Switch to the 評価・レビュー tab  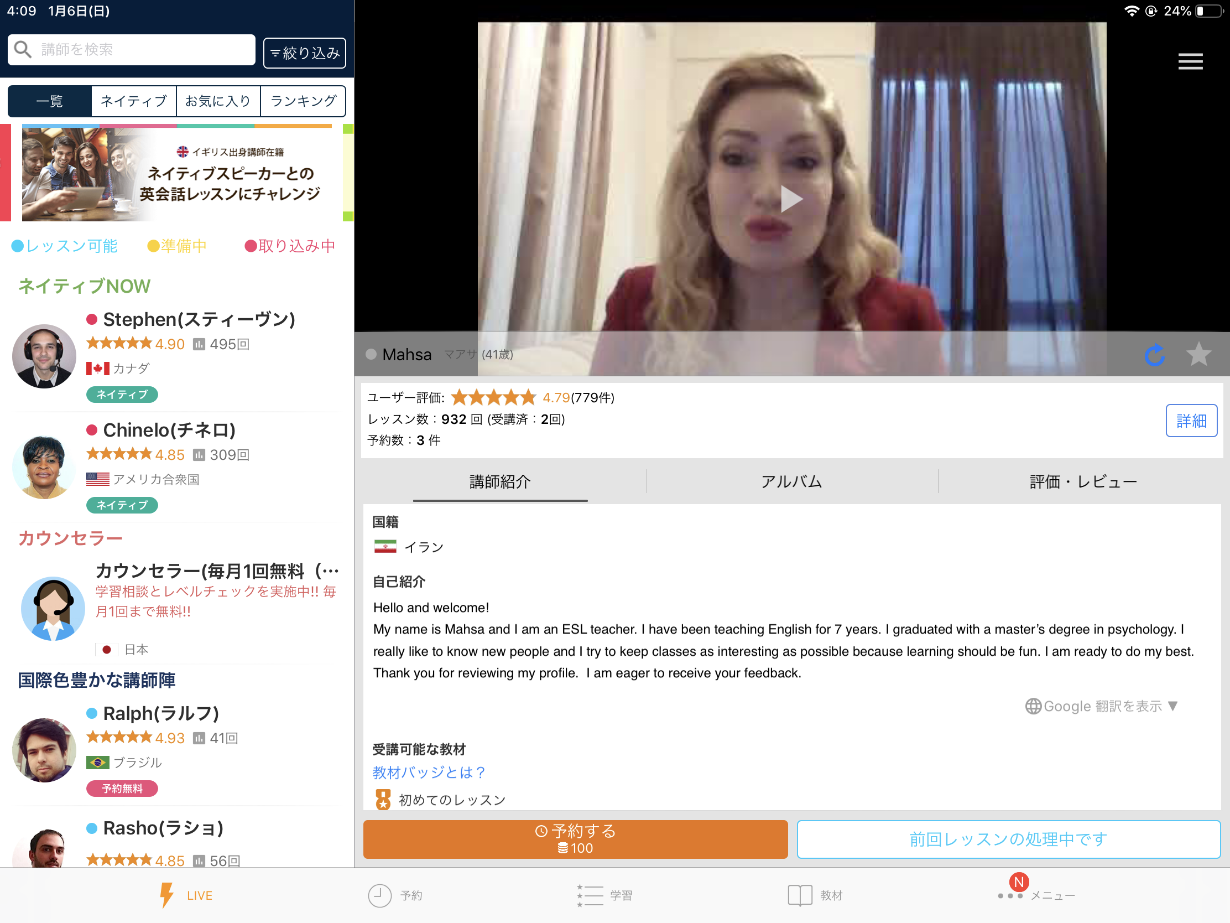pos(1083,481)
